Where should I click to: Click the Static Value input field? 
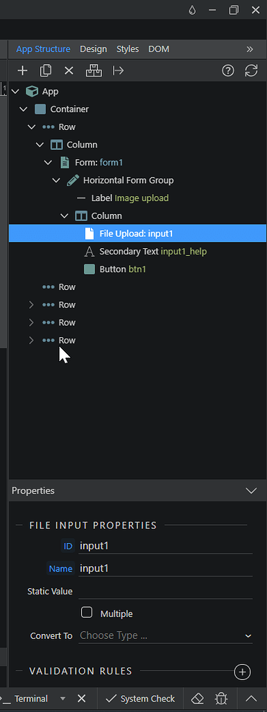click(x=166, y=591)
